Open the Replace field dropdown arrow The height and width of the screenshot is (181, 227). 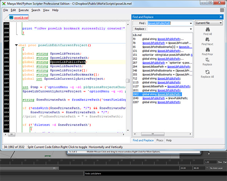coord(191,29)
